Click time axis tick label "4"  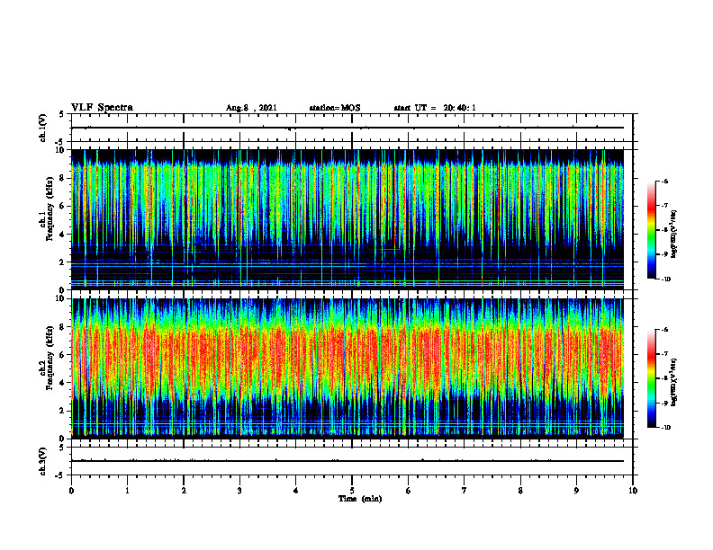coord(296,491)
